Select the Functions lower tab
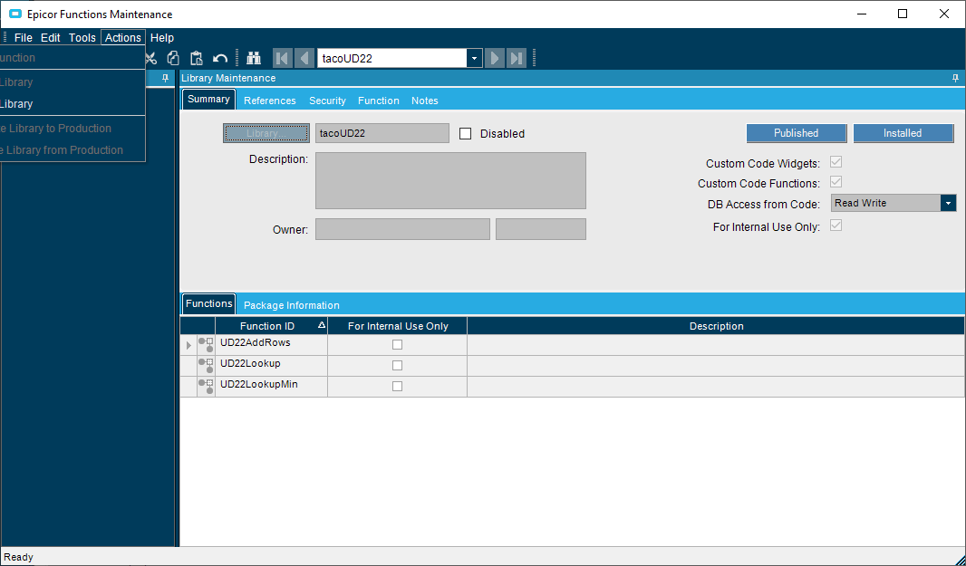This screenshot has height=566, width=966. (x=208, y=303)
